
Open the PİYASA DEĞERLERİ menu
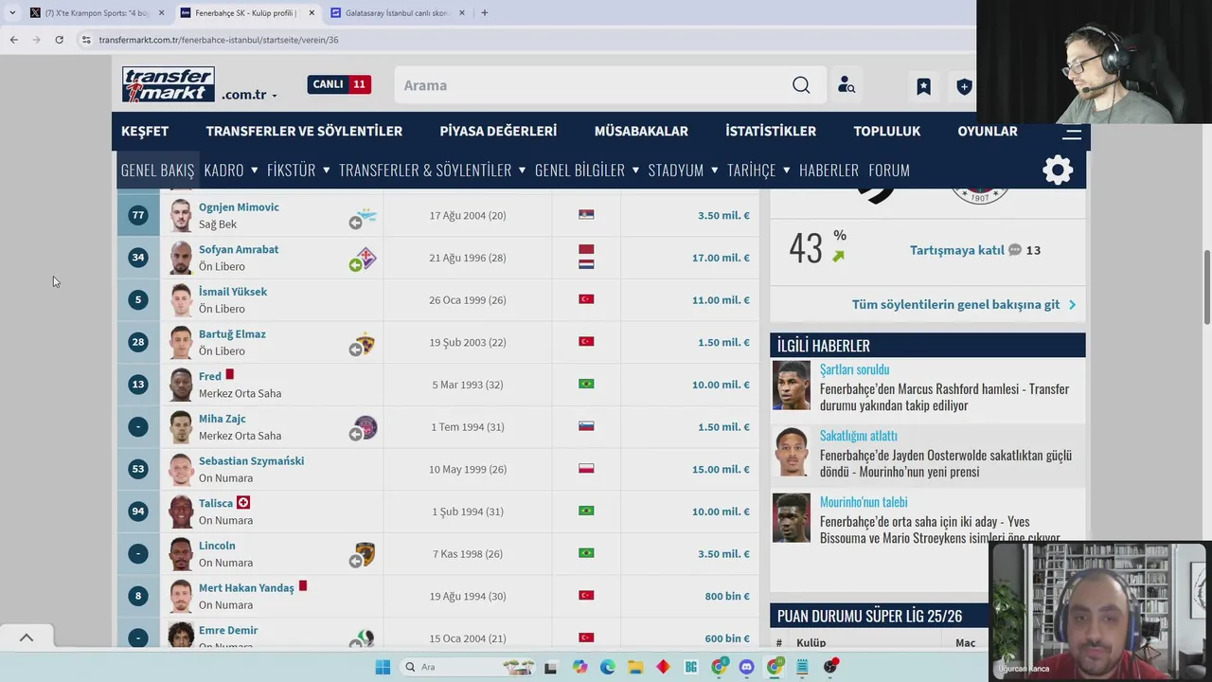click(x=498, y=132)
